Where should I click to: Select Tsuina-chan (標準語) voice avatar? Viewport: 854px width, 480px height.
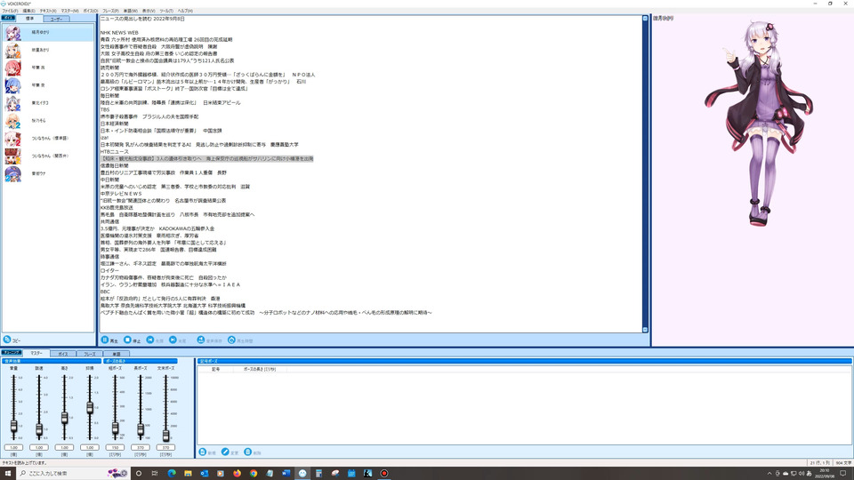click(12, 139)
